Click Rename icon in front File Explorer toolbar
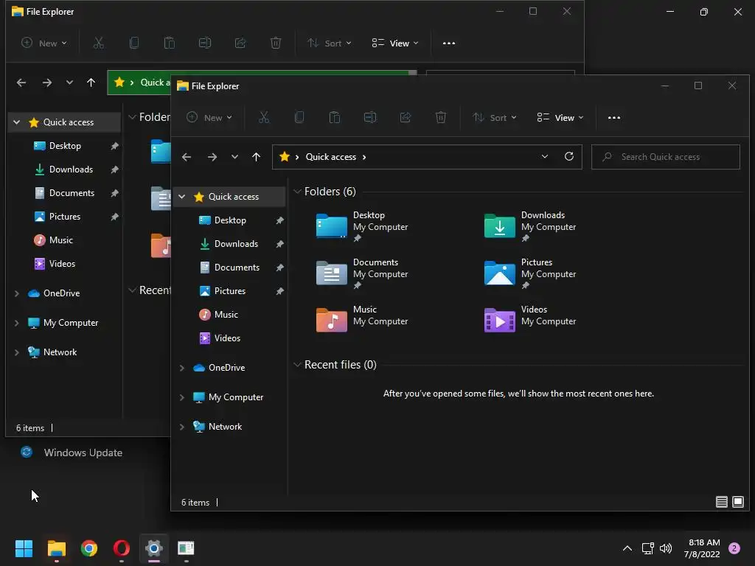The width and height of the screenshot is (755, 566). 370,117
